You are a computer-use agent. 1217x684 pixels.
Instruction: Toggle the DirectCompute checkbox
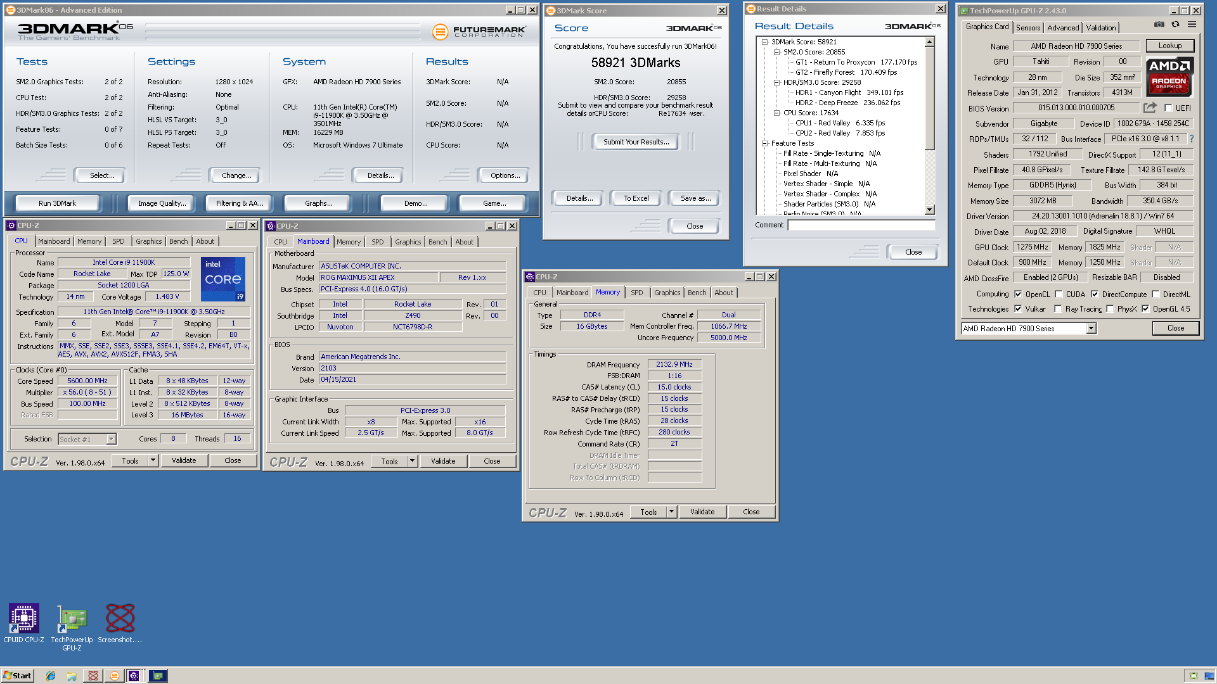(1095, 294)
